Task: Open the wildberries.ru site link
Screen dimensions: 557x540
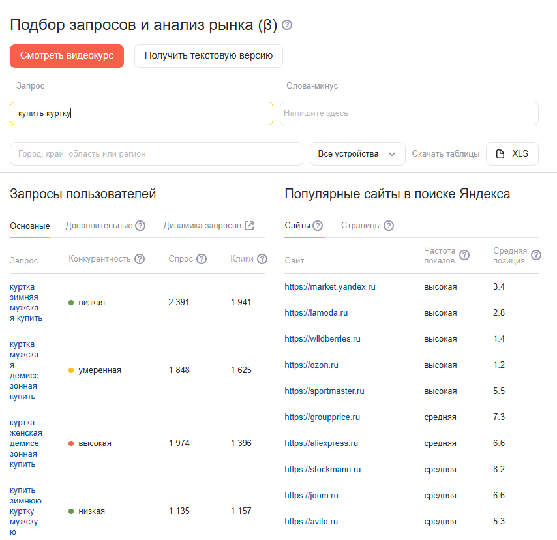Action: tap(322, 339)
